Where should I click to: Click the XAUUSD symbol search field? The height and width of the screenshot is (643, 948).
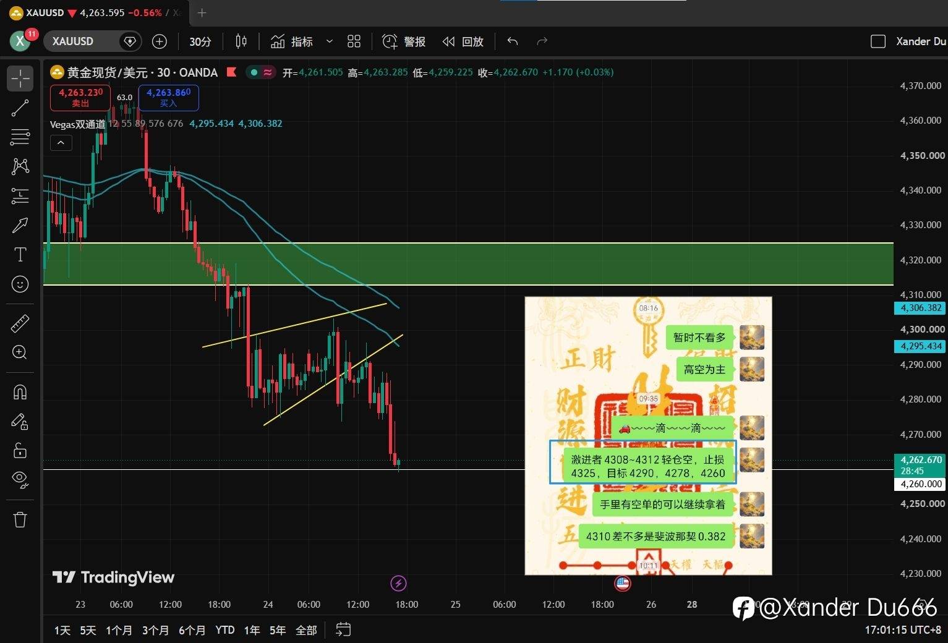[92, 41]
